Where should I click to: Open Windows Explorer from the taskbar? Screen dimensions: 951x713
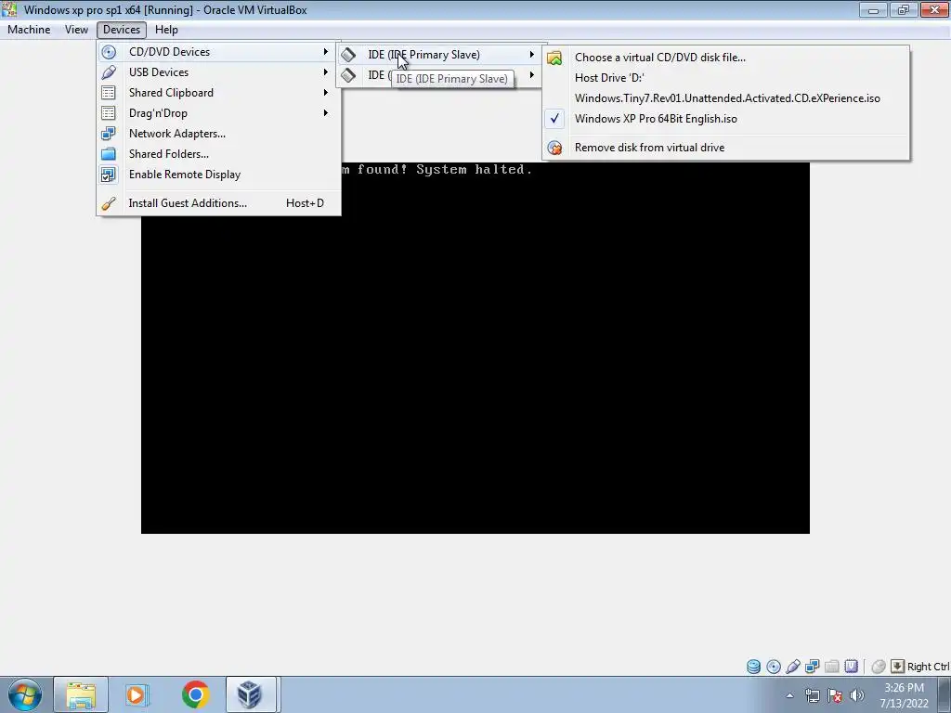(81, 694)
